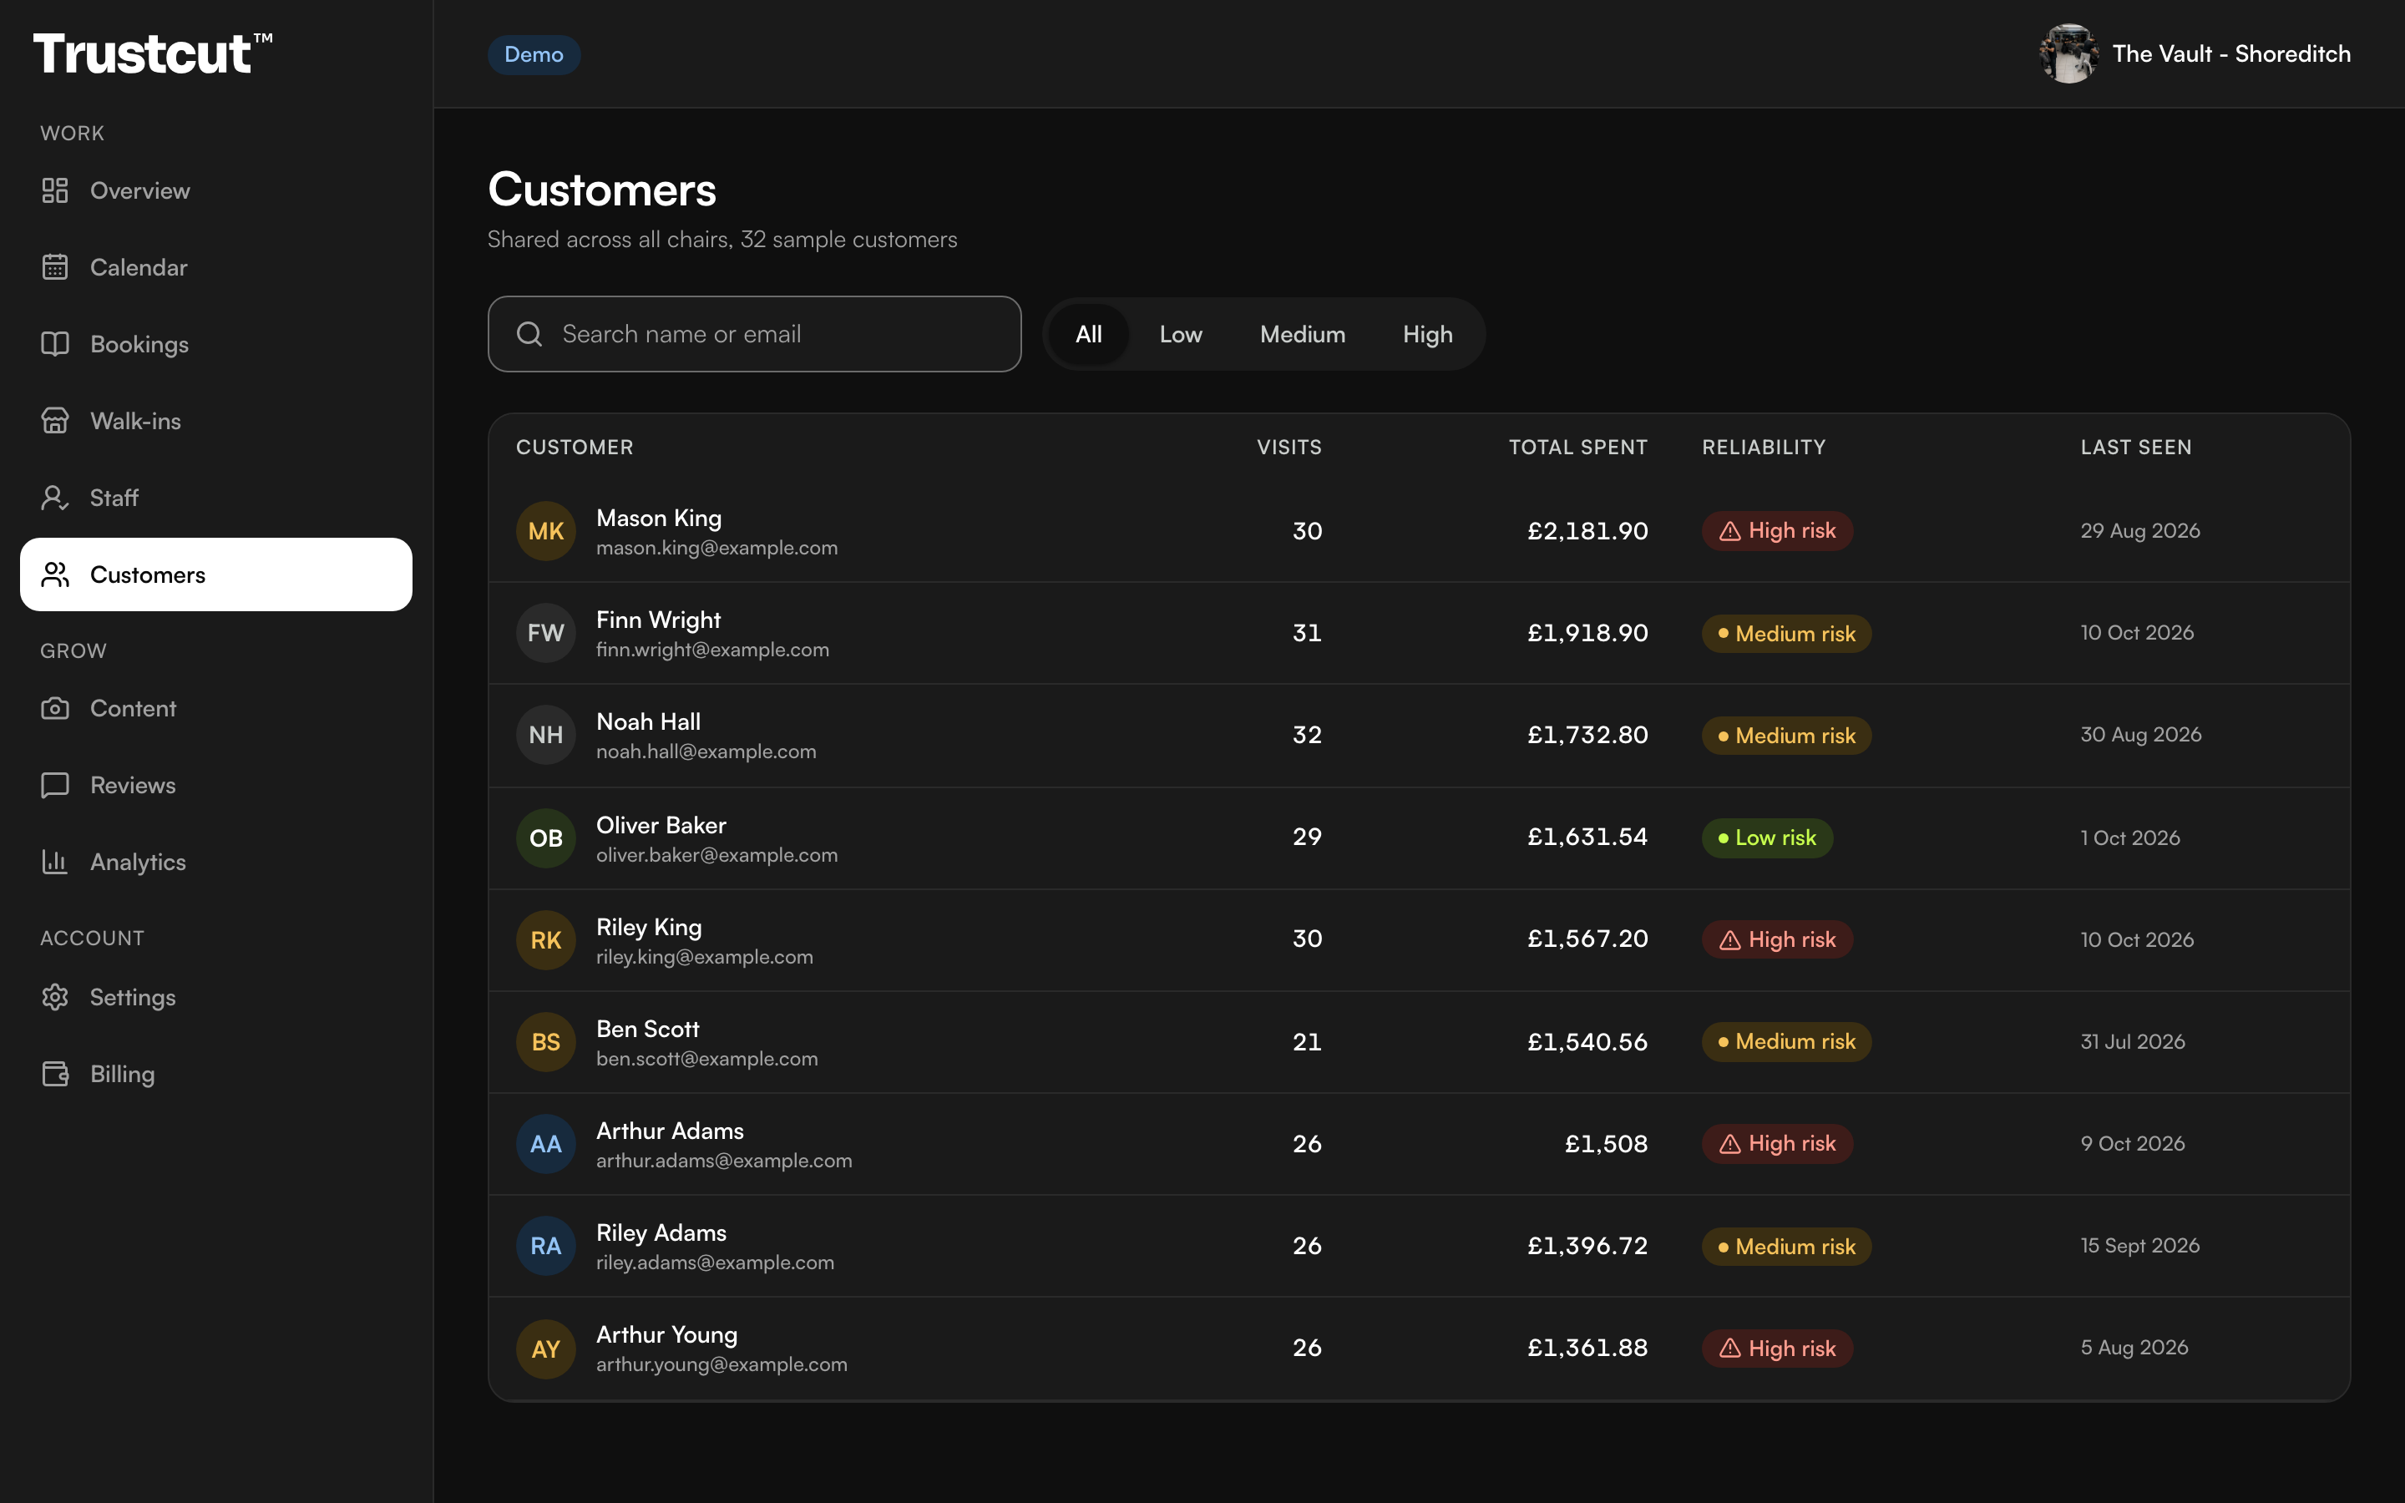
Task: Click the Trustcut logo
Action: [153, 53]
